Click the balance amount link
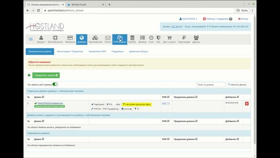280x158 pixels. point(175,26)
